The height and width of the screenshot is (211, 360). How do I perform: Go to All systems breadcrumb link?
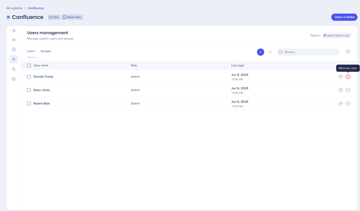click(x=14, y=8)
